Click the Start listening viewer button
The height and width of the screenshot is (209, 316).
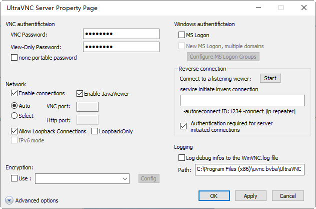(270, 78)
